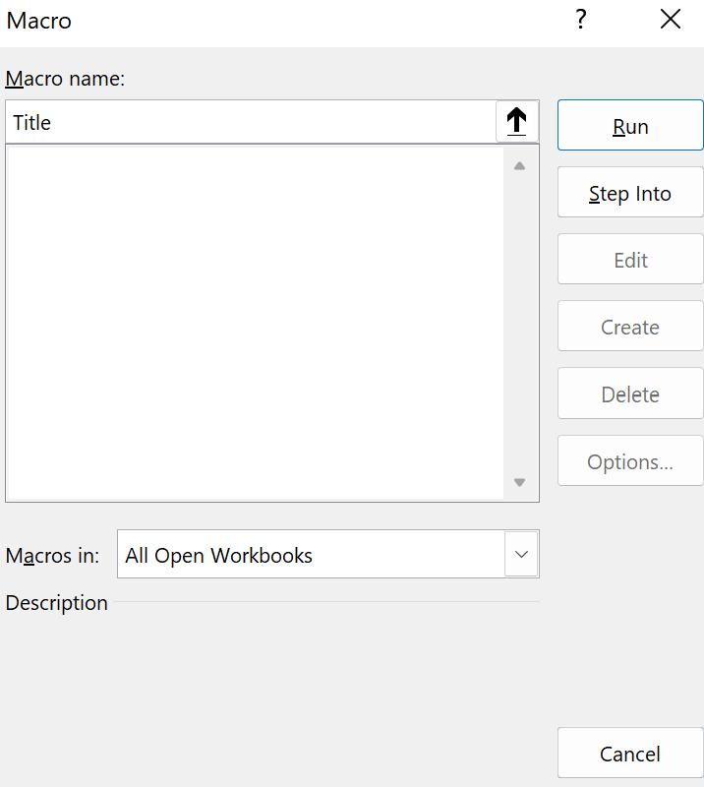
Task: Open macro Options settings
Action: pos(629,459)
